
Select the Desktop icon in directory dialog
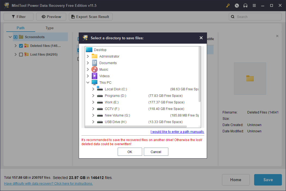89,50
